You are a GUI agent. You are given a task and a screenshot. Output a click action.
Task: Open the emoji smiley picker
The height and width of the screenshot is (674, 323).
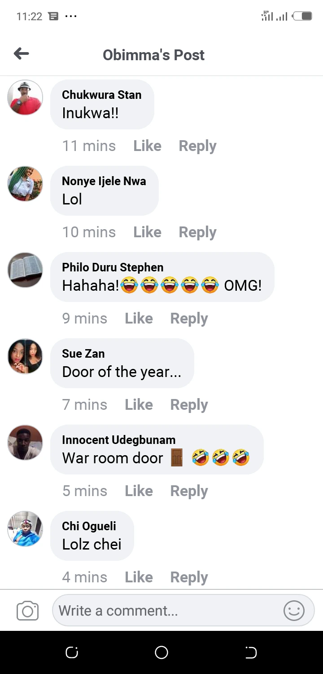coord(294,611)
